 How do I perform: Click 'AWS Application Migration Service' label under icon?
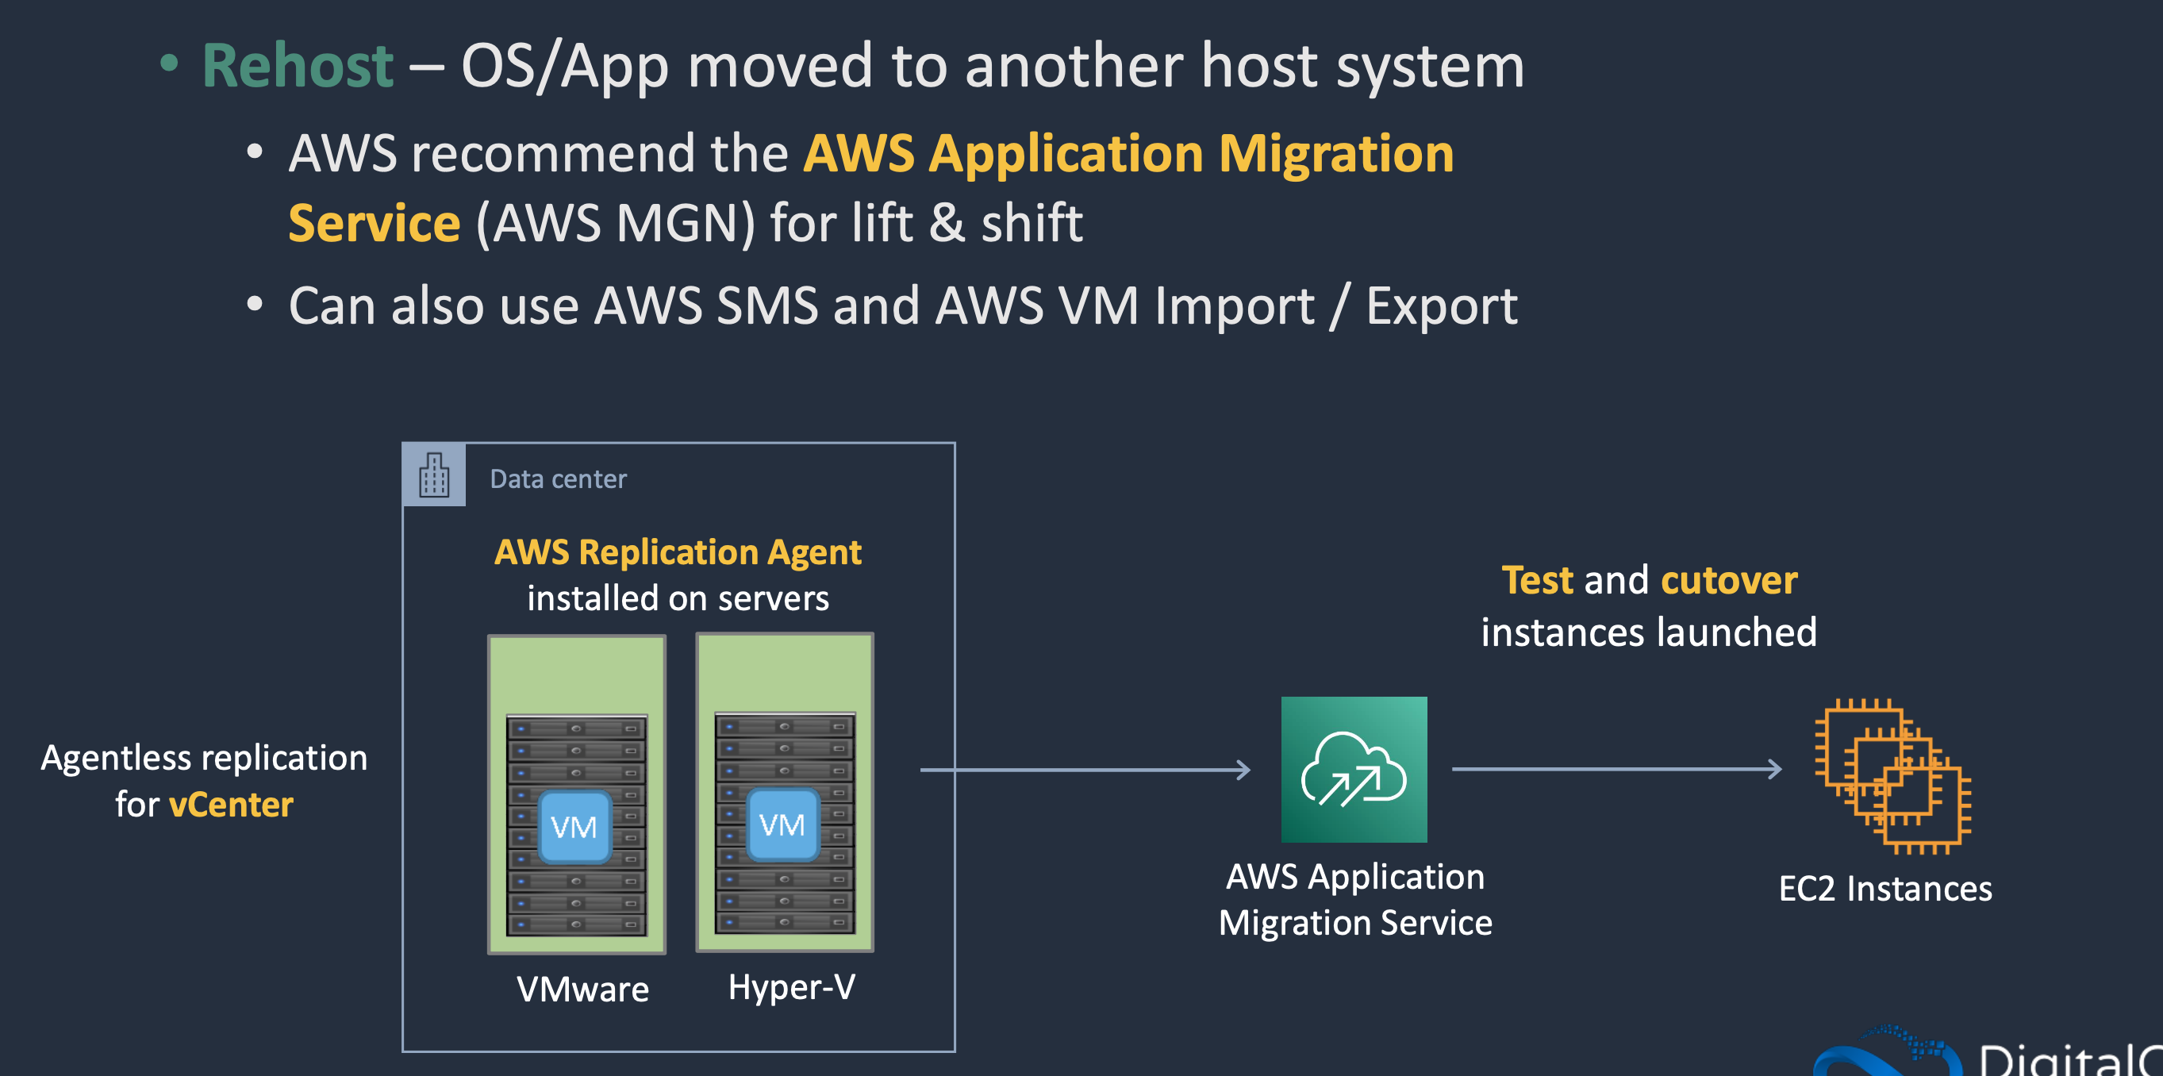coord(1355,900)
